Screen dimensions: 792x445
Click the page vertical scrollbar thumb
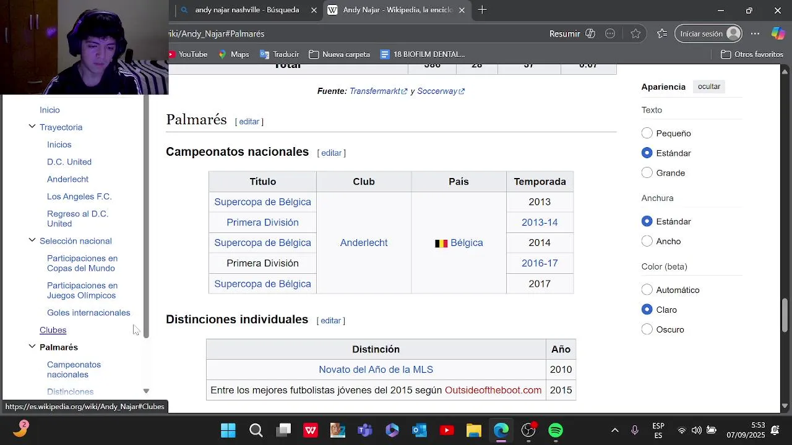(x=785, y=315)
